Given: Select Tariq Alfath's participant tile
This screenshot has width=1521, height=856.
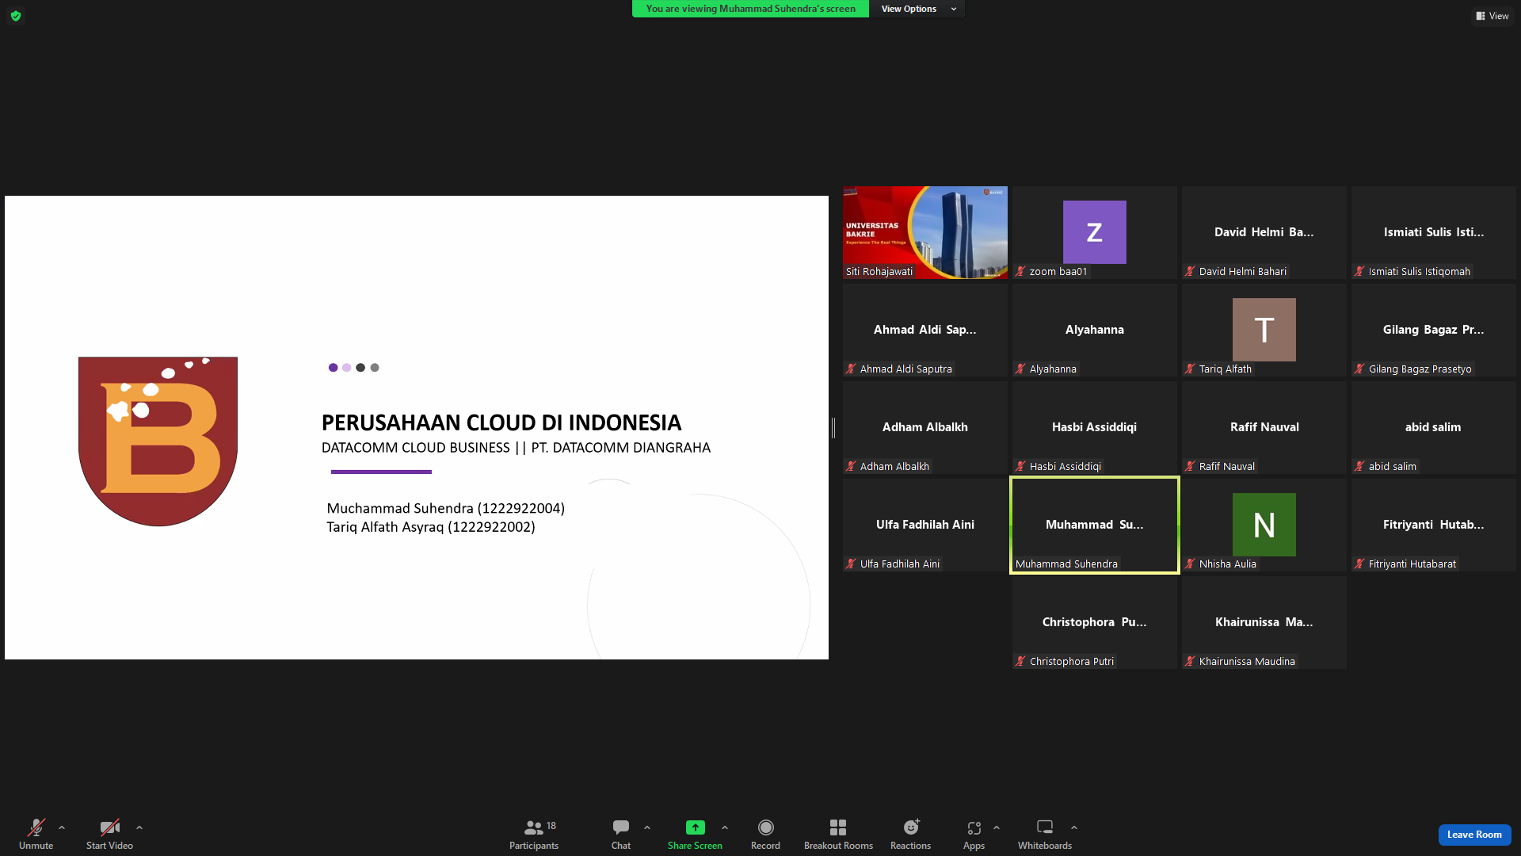Looking at the screenshot, I should click(1264, 330).
